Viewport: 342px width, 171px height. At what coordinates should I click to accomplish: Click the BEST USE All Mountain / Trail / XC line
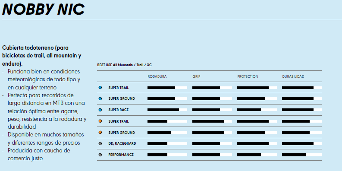124,65
